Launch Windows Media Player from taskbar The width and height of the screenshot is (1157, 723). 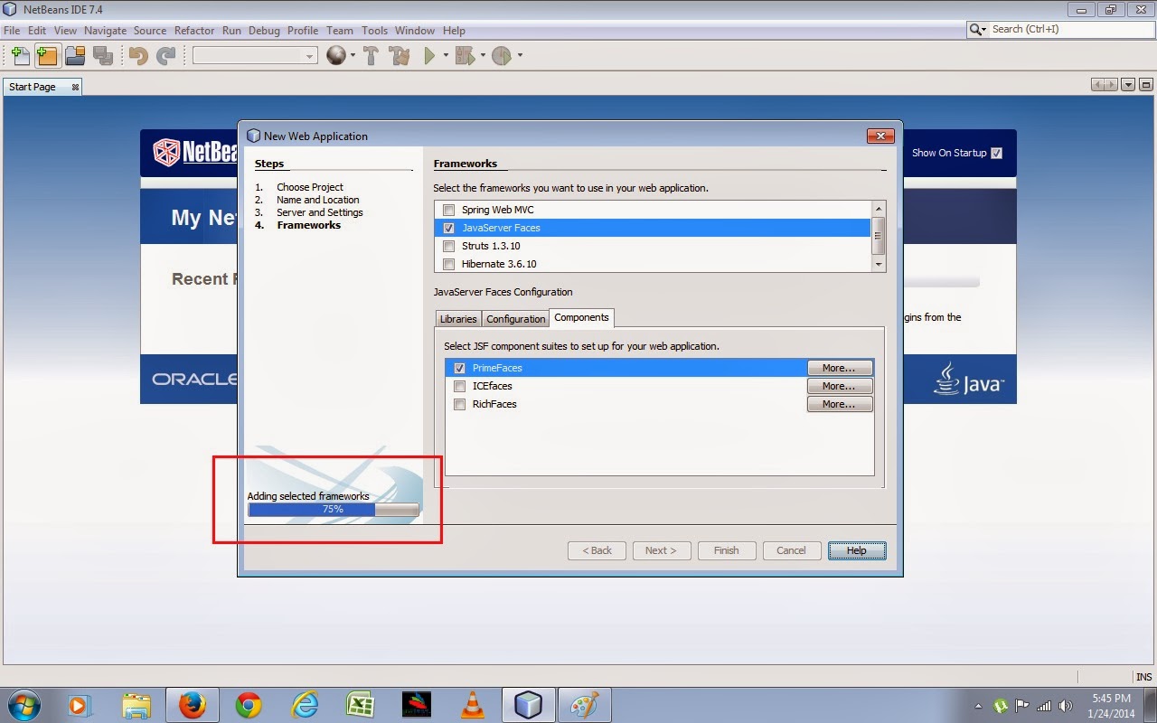click(80, 705)
